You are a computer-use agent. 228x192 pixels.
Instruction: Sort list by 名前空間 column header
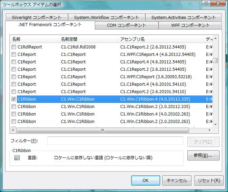click(x=89, y=39)
